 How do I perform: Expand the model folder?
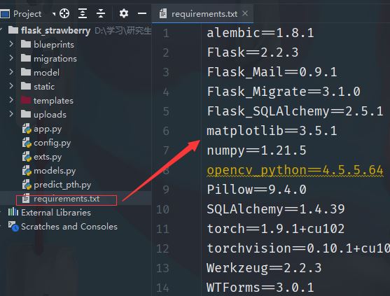pyautogui.click(x=11, y=72)
